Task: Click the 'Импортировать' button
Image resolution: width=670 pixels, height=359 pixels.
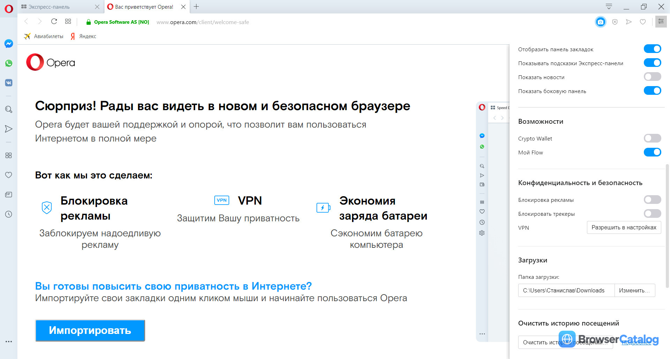Action: (x=90, y=330)
